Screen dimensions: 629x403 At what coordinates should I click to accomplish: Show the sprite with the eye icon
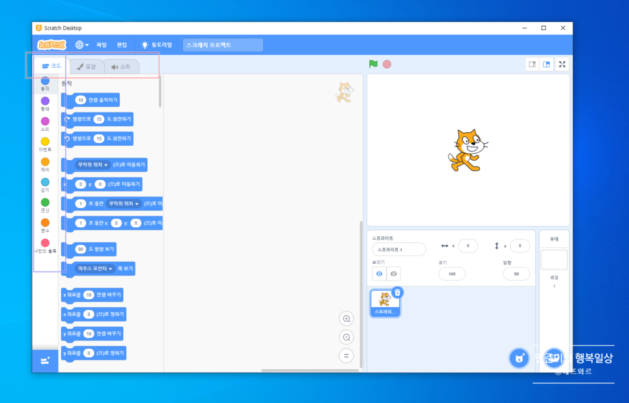(379, 274)
